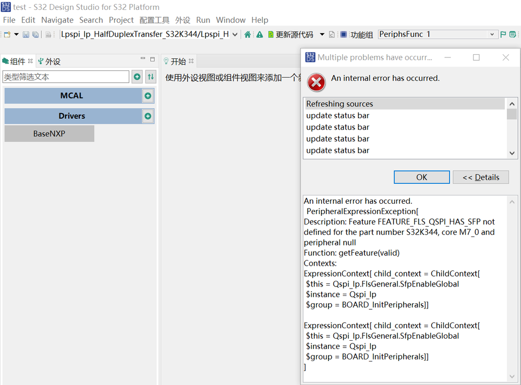Click the green Home icon
The width and height of the screenshot is (521, 385).
[x=248, y=34]
